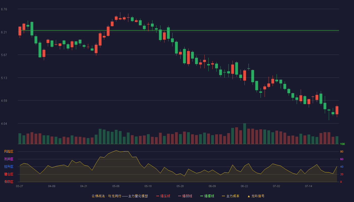This screenshot has height=202, width=354.
Task: Click the 龙吟信号 triangle legend icon
Action: 249,196
